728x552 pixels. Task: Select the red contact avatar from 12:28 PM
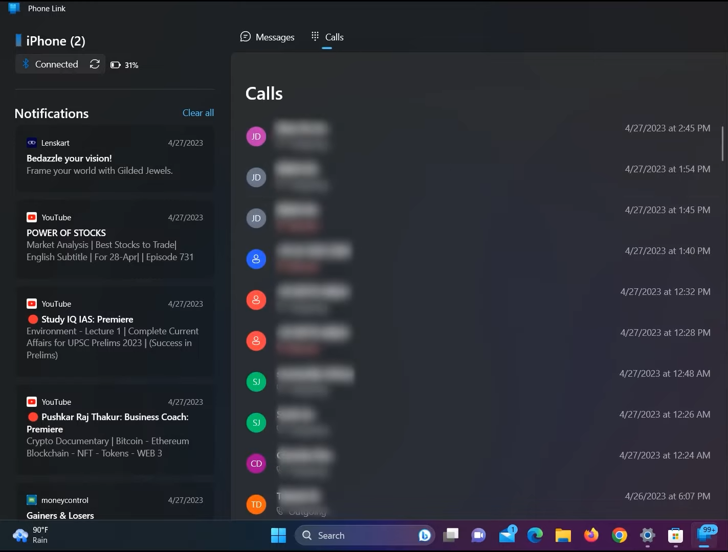point(256,341)
